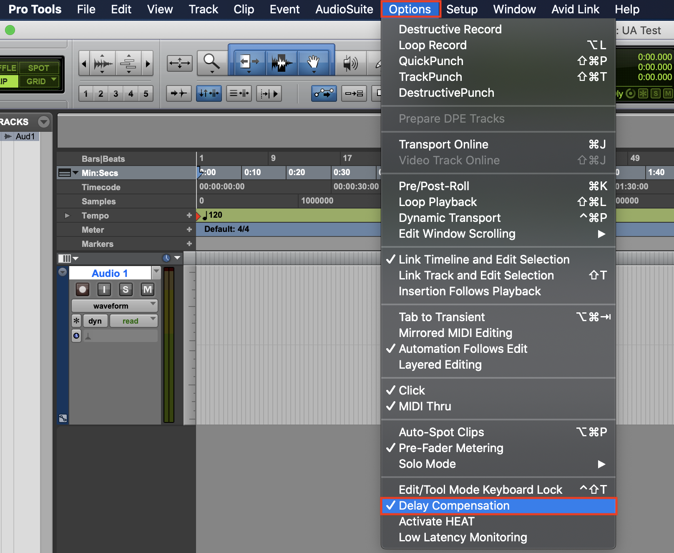Toggle Mirrored MIDI Editing toolbar icon
The height and width of the screenshot is (553, 674).
click(354, 93)
